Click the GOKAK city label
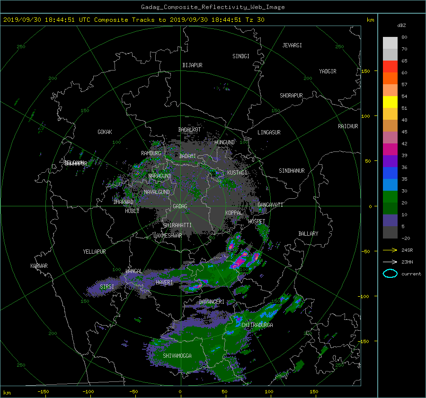The image size is (426, 398). click(105, 132)
